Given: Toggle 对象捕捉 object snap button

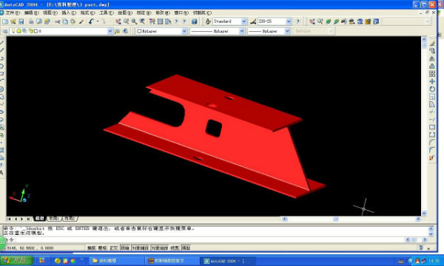Looking at the screenshot, I should point(140,248).
